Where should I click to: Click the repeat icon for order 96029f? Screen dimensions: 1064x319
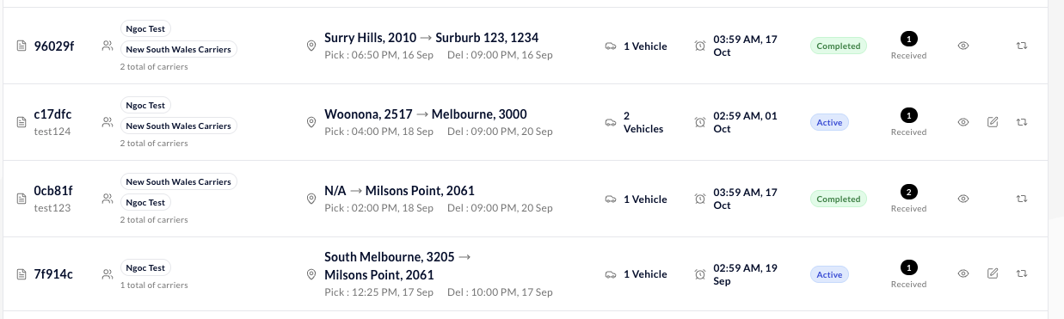pyautogui.click(x=1022, y=46)
